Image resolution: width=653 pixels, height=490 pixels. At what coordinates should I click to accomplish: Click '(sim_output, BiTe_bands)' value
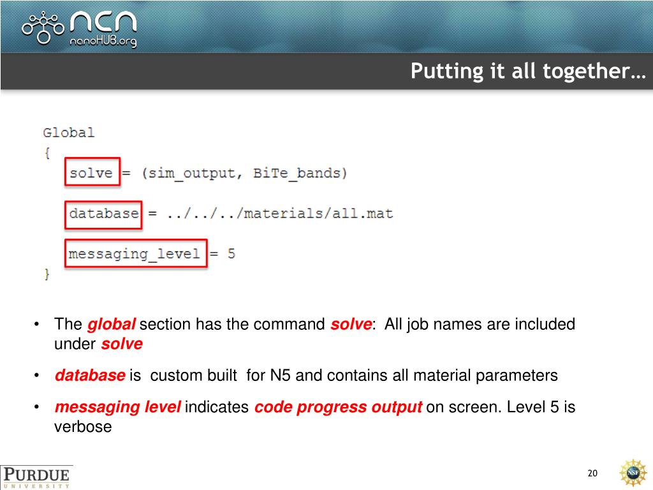(244, 173)
